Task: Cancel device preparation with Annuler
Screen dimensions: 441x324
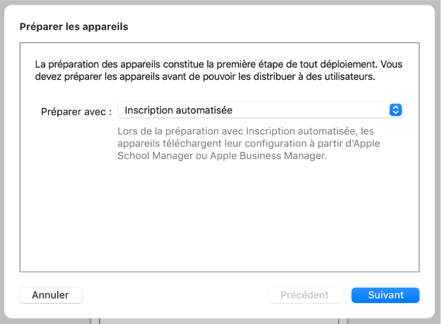Action: tap(50, 295)
